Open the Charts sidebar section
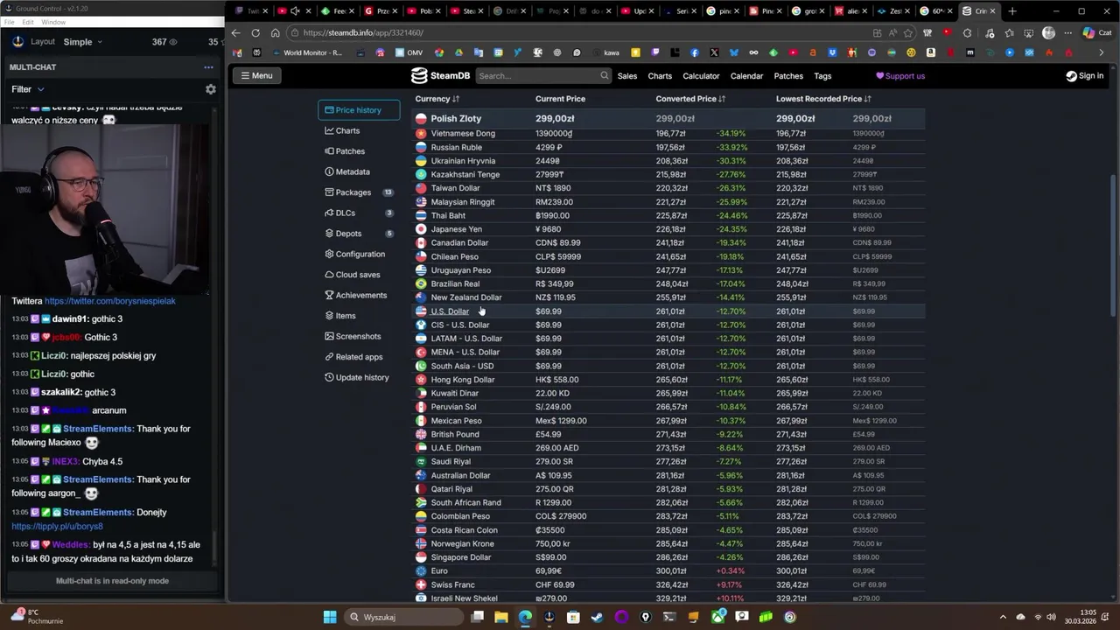 point(342,130)
